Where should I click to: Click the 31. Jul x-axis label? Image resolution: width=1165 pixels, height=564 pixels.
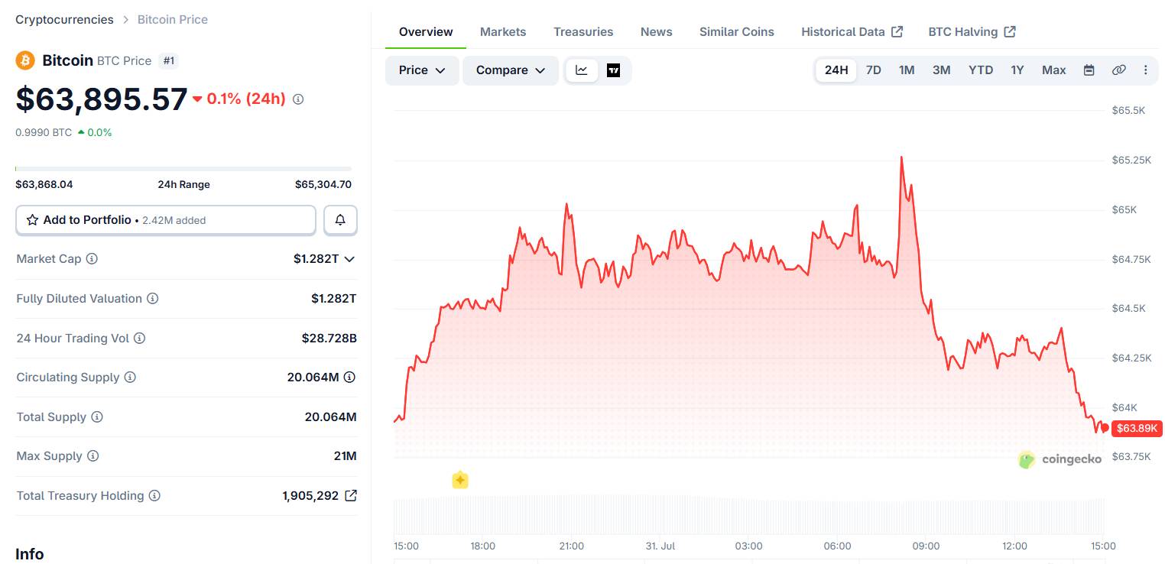tap(660, 546)
